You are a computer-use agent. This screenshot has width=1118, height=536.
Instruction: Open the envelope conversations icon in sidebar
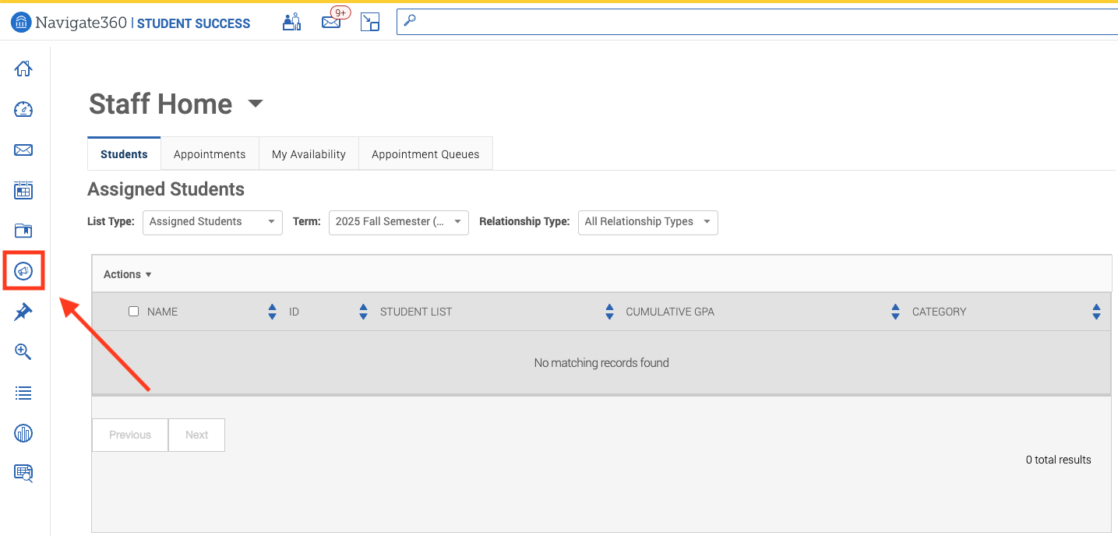[23, 150]
